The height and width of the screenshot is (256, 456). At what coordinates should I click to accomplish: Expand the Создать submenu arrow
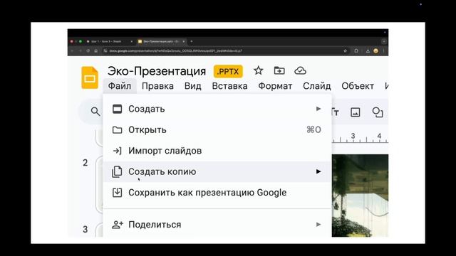(x=318, y=109)
